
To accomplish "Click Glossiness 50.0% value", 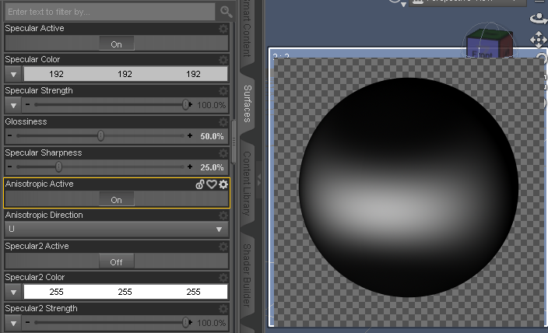I will click(212, 136).
